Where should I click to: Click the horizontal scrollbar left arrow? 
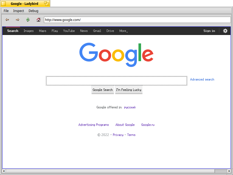(4, 171)
